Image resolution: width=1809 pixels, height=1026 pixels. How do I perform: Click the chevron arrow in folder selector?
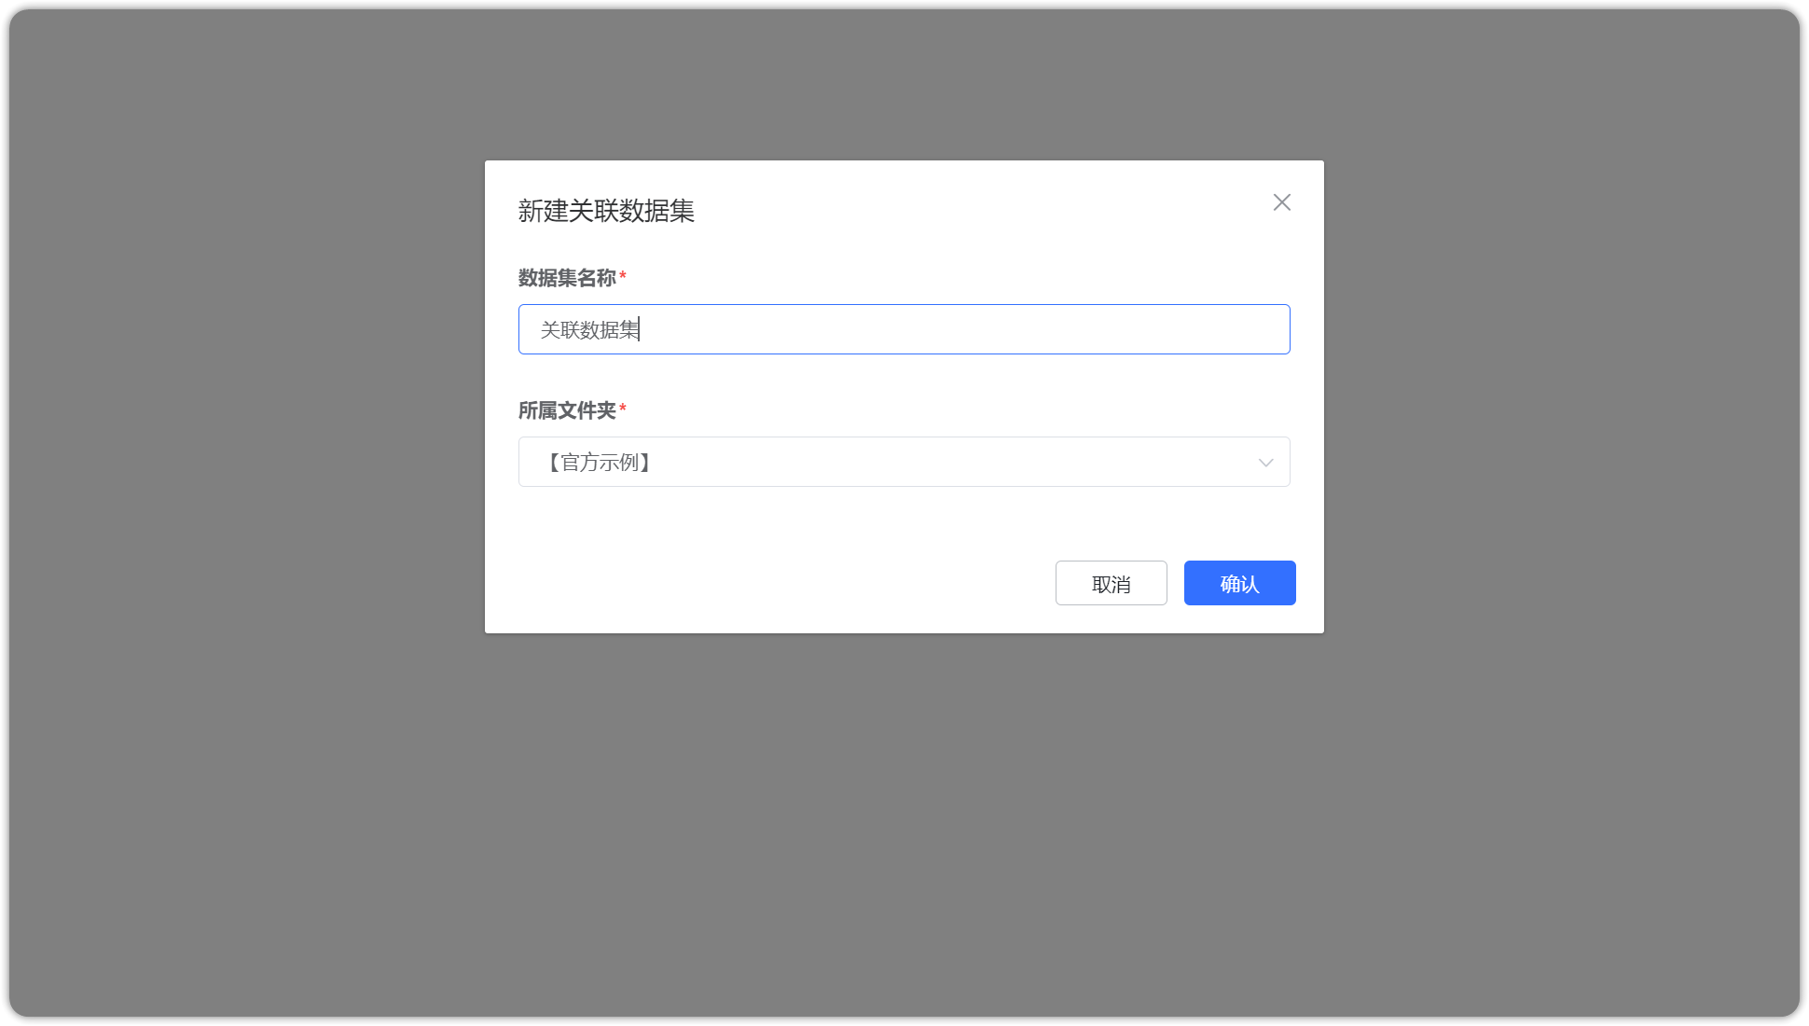pos(1265,463)
